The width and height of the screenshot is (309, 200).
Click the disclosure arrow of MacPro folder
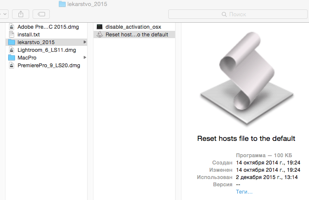click(85, 57)
